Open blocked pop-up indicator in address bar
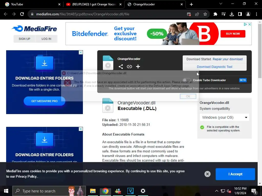The width and height of the screenshot is (262, 196). point(189,14)
